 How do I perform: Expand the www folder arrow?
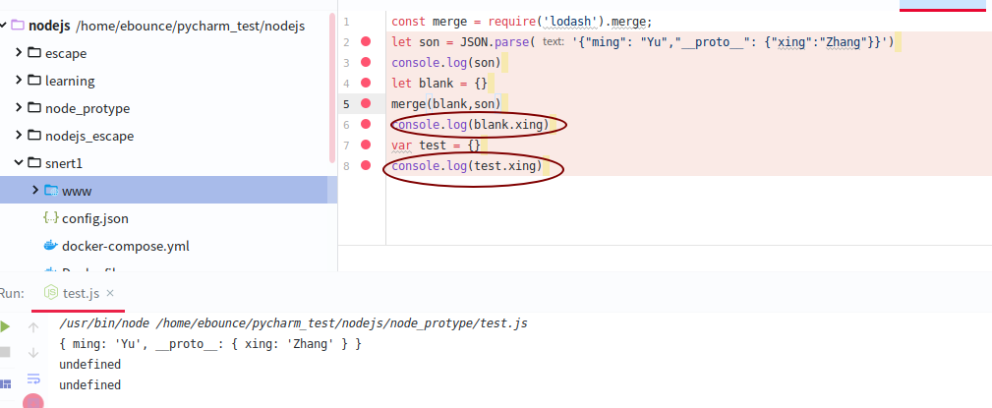pos(35,190)
